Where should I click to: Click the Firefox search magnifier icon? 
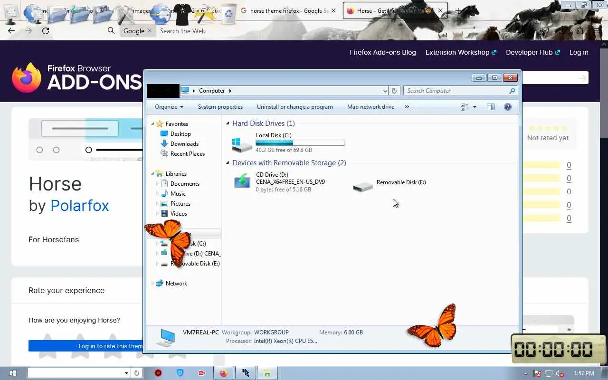[111, 30]
